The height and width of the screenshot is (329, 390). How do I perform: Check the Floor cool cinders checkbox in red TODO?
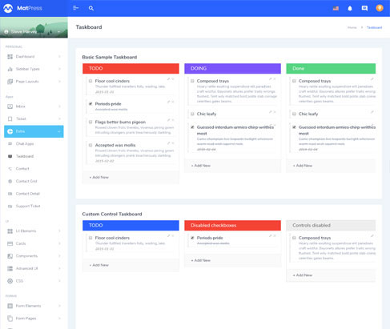click(90, 81)
